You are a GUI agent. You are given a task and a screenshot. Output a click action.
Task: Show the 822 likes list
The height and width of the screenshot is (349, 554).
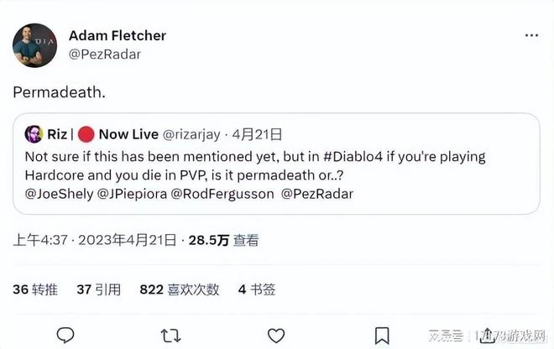[x=179, y=289]
